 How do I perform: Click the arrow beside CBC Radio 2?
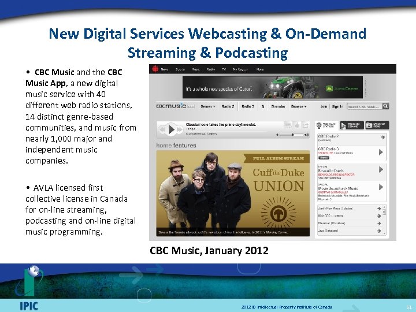point(382,137)
